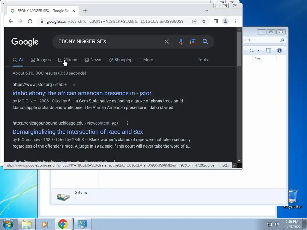This screenshot has height=230, width=307.
Task: Change the view using Explorer's view icon
Action: point(252,50)
